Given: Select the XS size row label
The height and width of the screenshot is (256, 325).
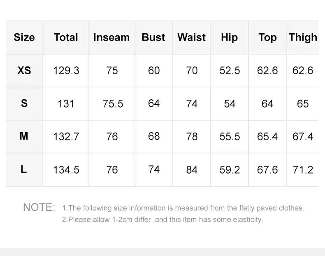Looking at the screenshot, I should pos(24,71).
